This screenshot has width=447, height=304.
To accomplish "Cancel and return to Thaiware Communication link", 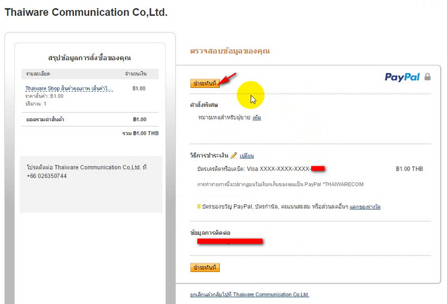I will coord(250,295).
